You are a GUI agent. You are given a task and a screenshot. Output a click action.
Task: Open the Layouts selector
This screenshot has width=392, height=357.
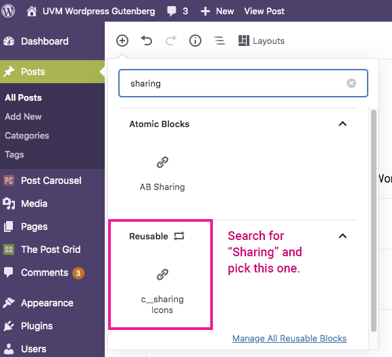[x=262, y=41]
